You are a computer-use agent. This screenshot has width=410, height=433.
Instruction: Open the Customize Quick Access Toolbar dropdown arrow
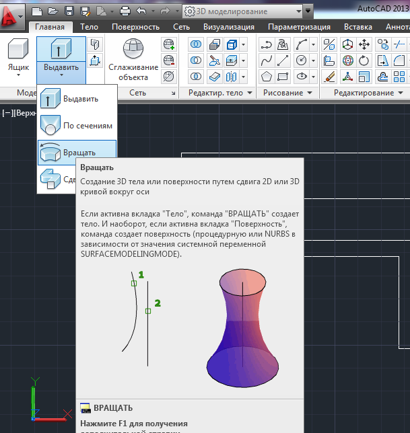coord(308,11)
